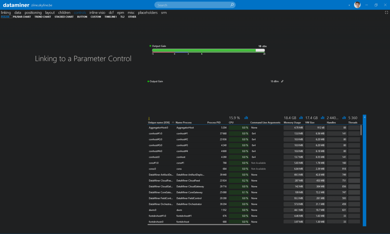Toggle the green status dot beside Output Gain
390x234 pixels.
click(x=148, y=81)
